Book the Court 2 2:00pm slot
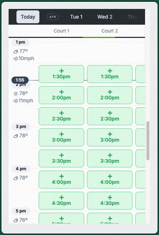Image resolution: width=159 pixels, height=235 pixels. 110,95
